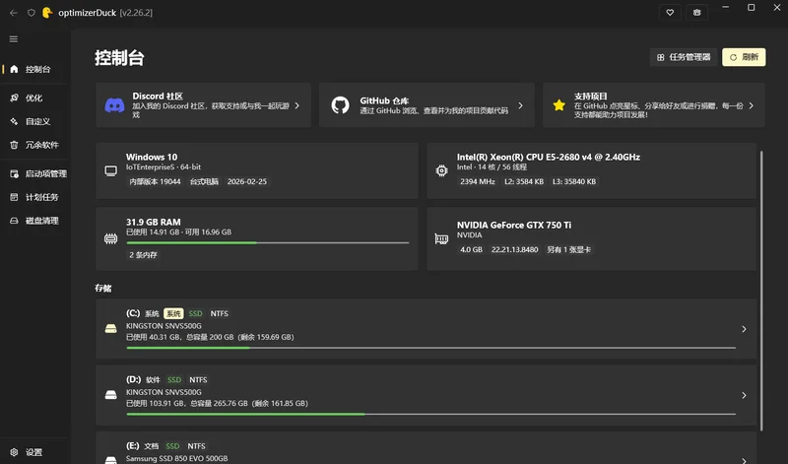Open the 自定义 page
This screenshot has width=788, height=464.
tap(35, 121)
